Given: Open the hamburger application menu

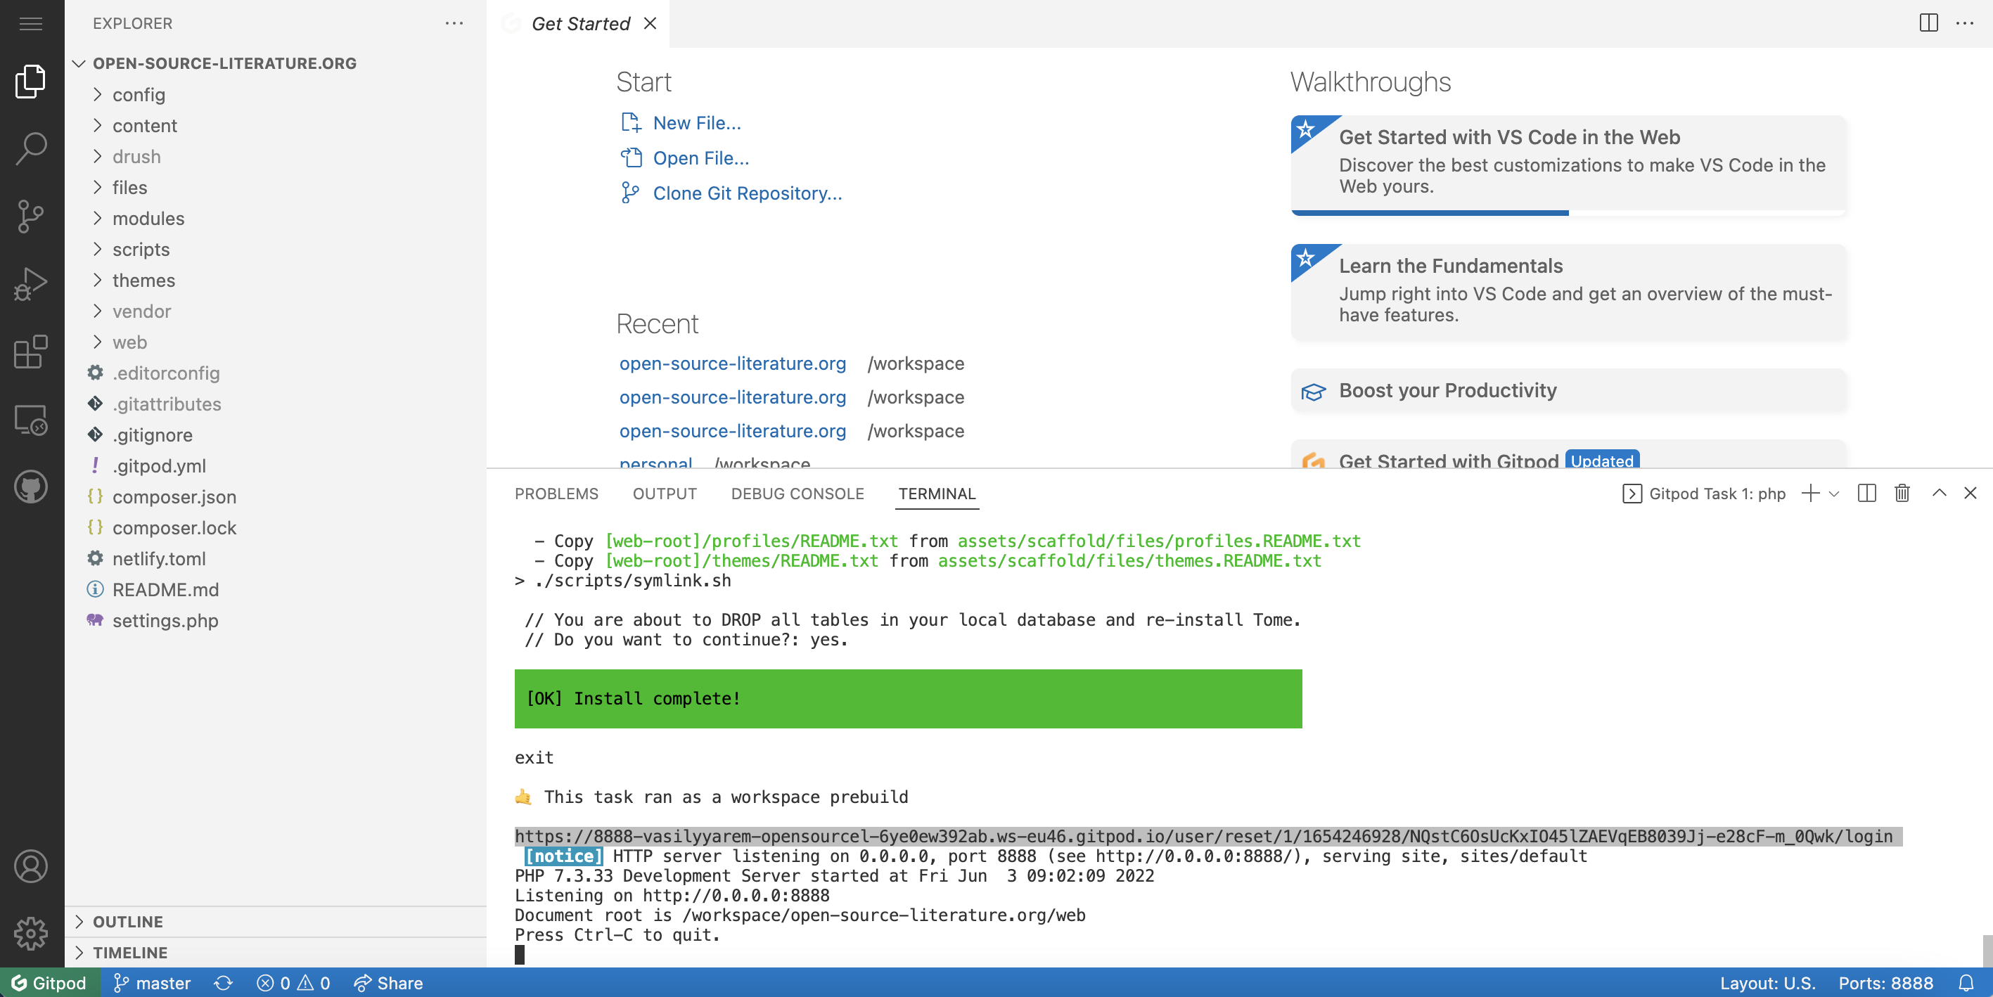Looking at the screenshot, I should pos(31,24).
